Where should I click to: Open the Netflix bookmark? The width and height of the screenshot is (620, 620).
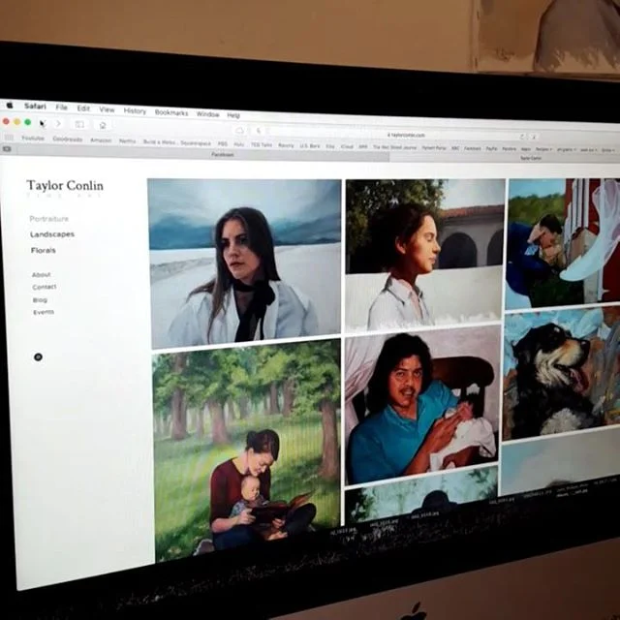pyautogui.click(x=127, y=141)
